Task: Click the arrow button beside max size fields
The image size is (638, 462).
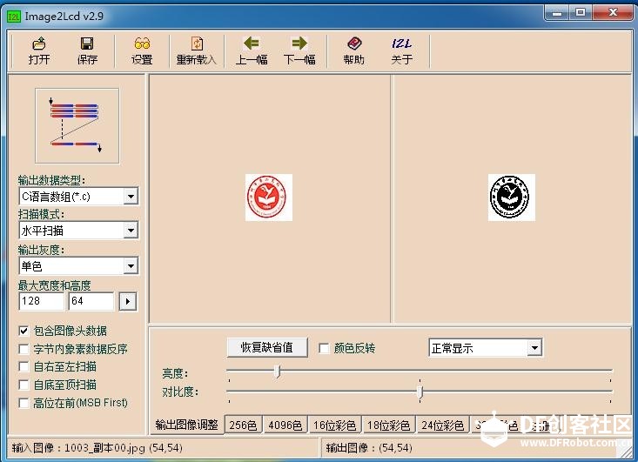Action: coord(128,301)
